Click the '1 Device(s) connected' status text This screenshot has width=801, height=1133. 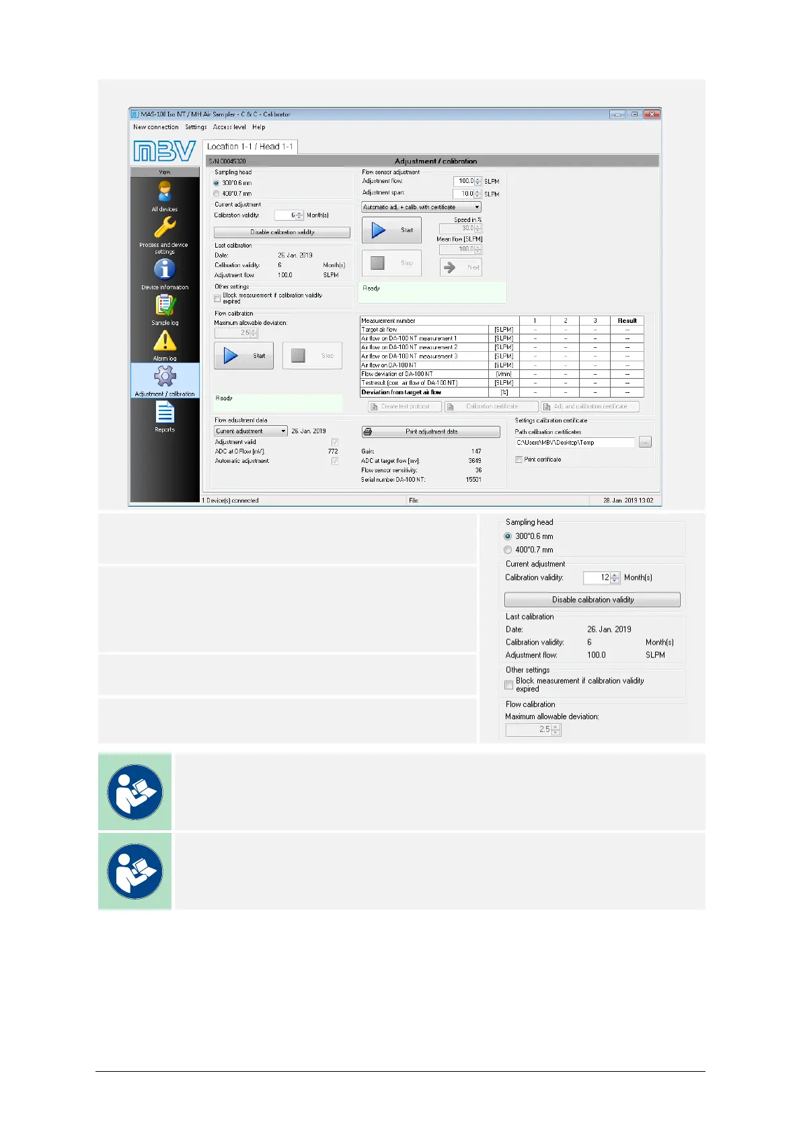coord(231,501)
